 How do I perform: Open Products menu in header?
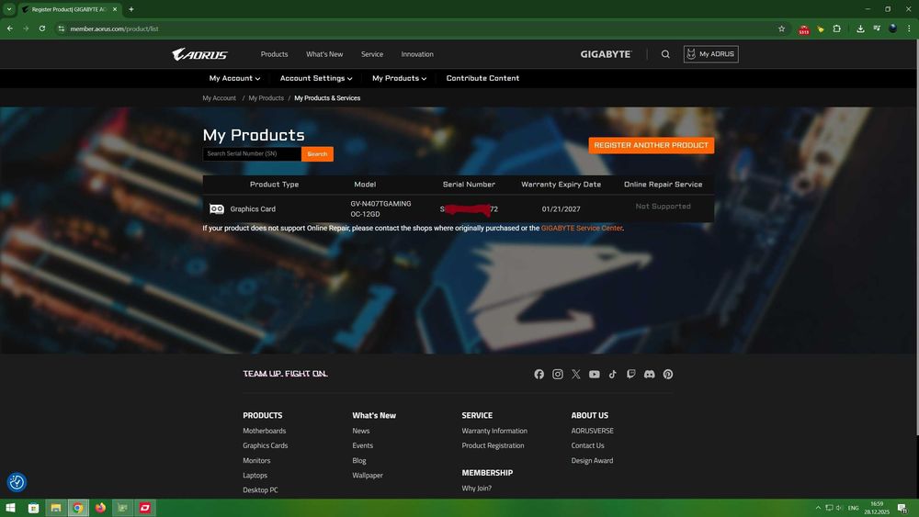click(x=274, y=54)
